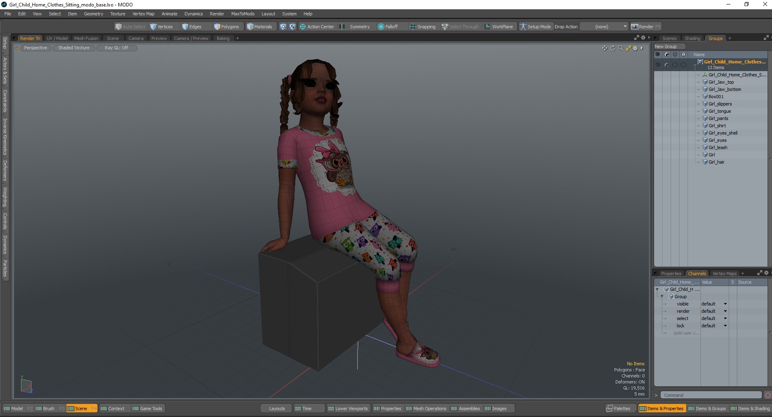Click the Box001 mesh icon
772x417 pixels.
705,97
